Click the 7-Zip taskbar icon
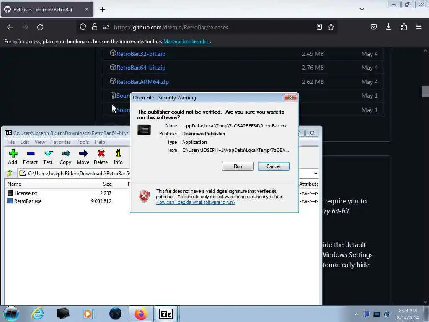Screen dimensions: 429x322 click(166, 314)
